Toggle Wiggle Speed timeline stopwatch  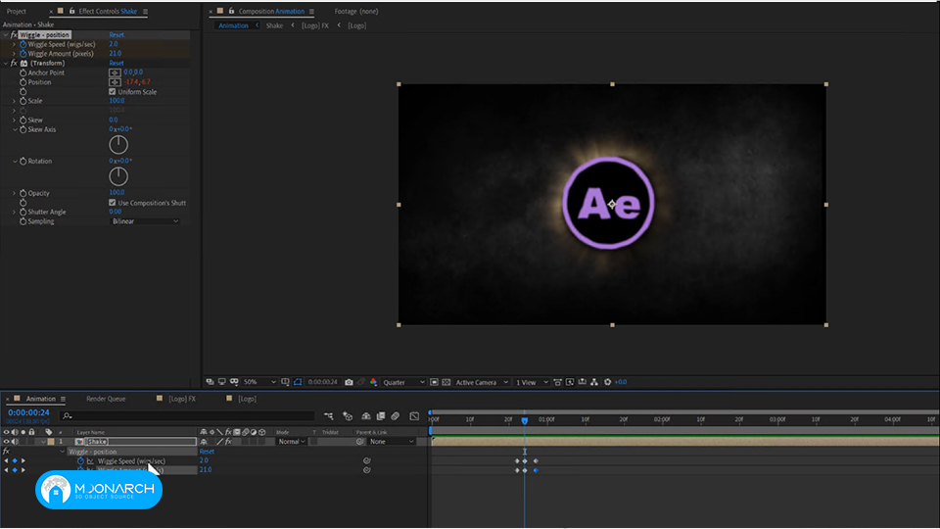point(80,461)
